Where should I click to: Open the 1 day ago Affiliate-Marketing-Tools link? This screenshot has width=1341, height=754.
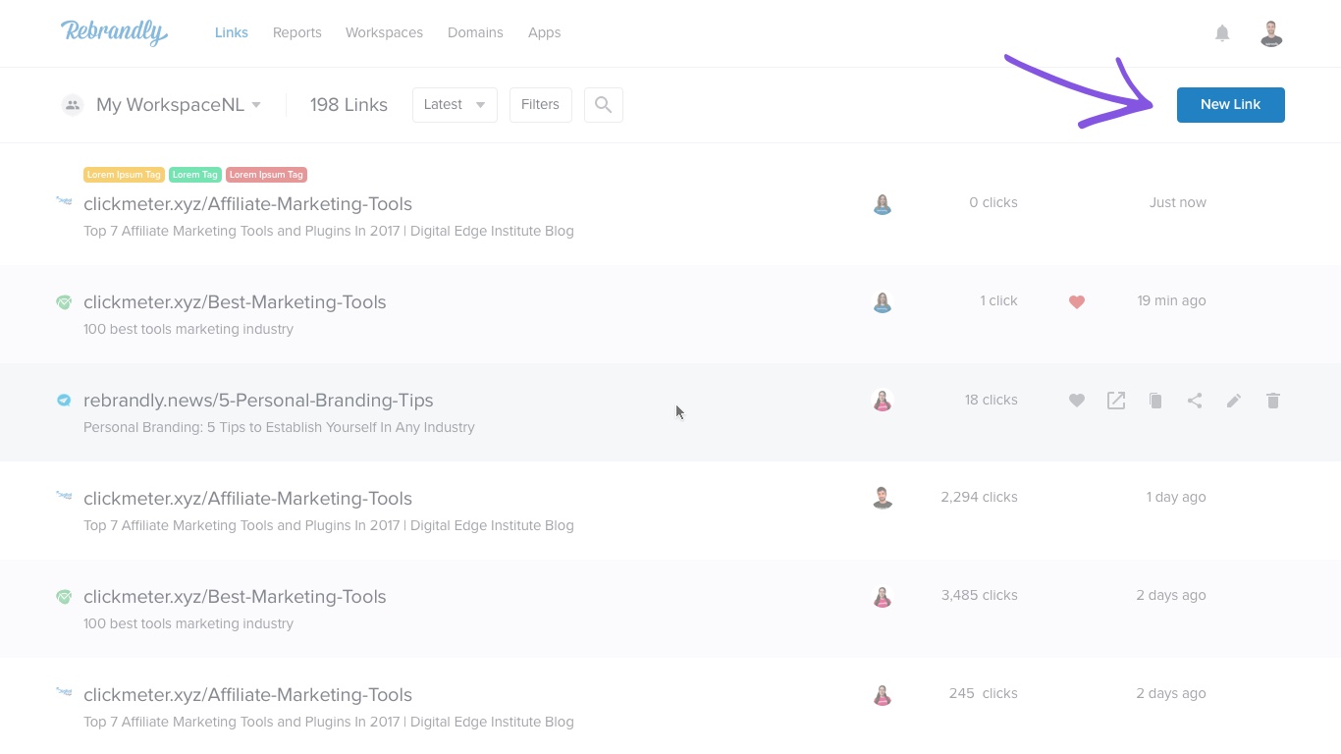pos(247,499)
